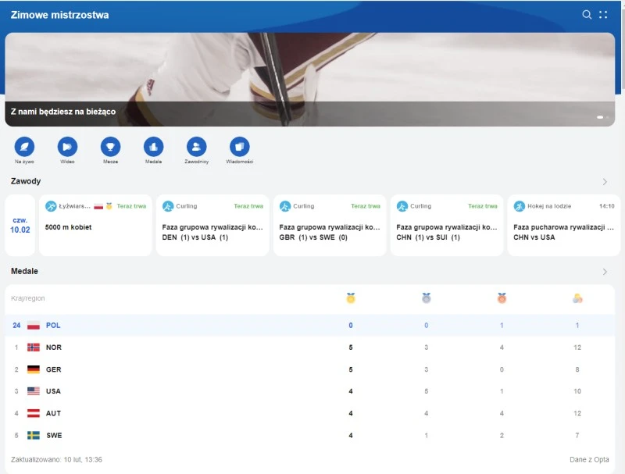Open the search magnifier icon
The width and height of the screenshot is (625, 474).
pos(587,15)
